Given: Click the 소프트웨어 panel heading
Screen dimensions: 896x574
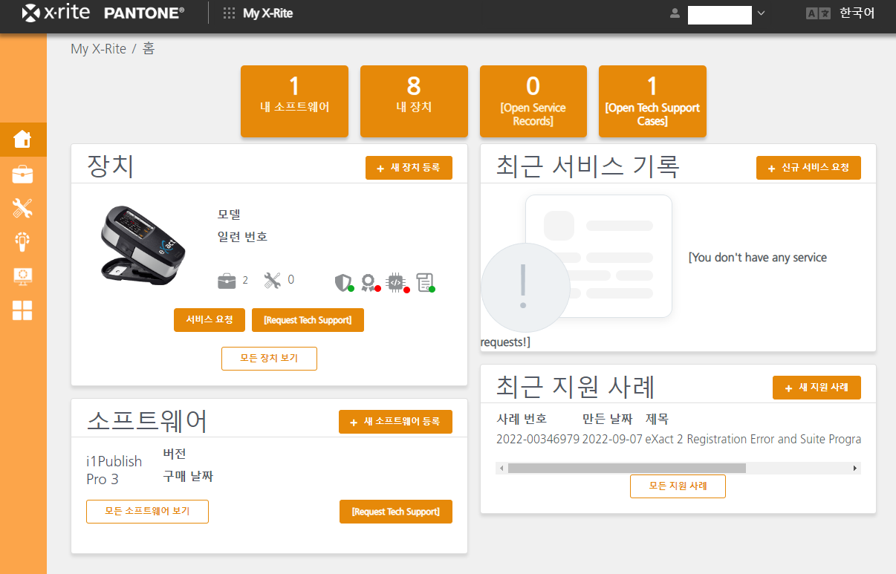Looking at the screenshot, I should point(147,420).
